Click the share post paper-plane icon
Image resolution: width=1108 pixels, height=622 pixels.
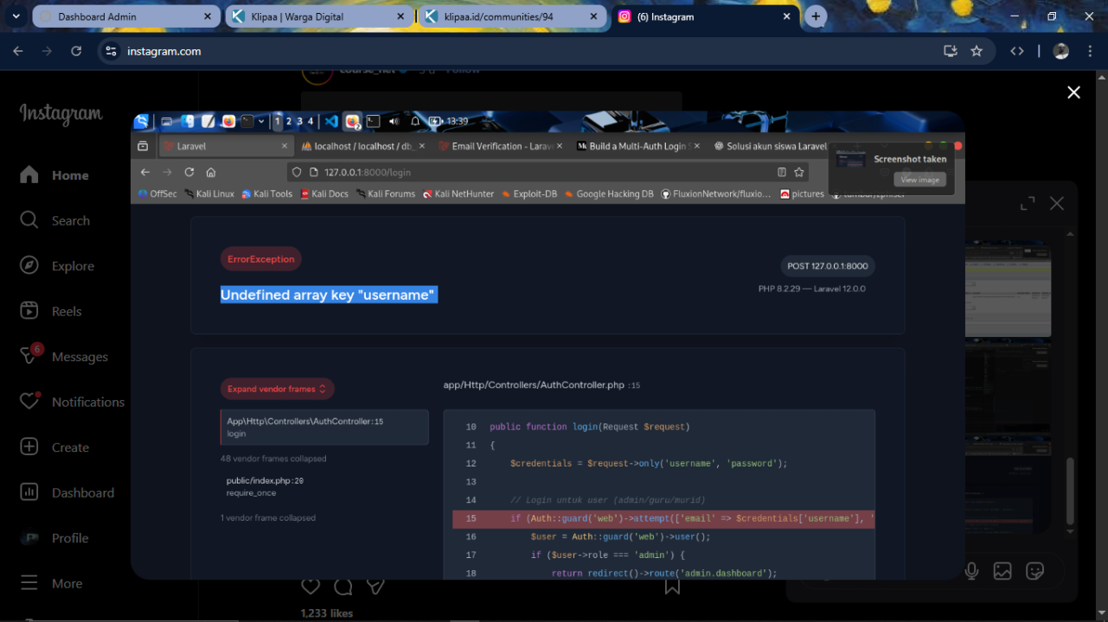(375, 587)
